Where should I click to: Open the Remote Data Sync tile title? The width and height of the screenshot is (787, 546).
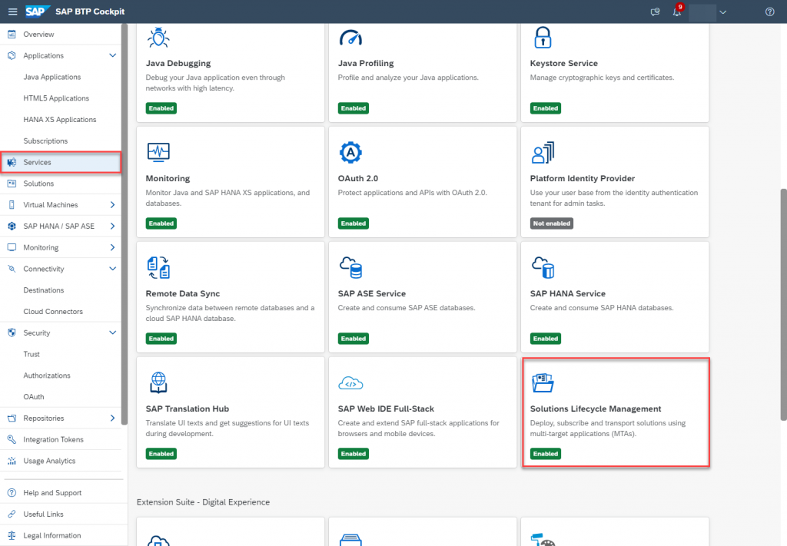tap(183, 294)
